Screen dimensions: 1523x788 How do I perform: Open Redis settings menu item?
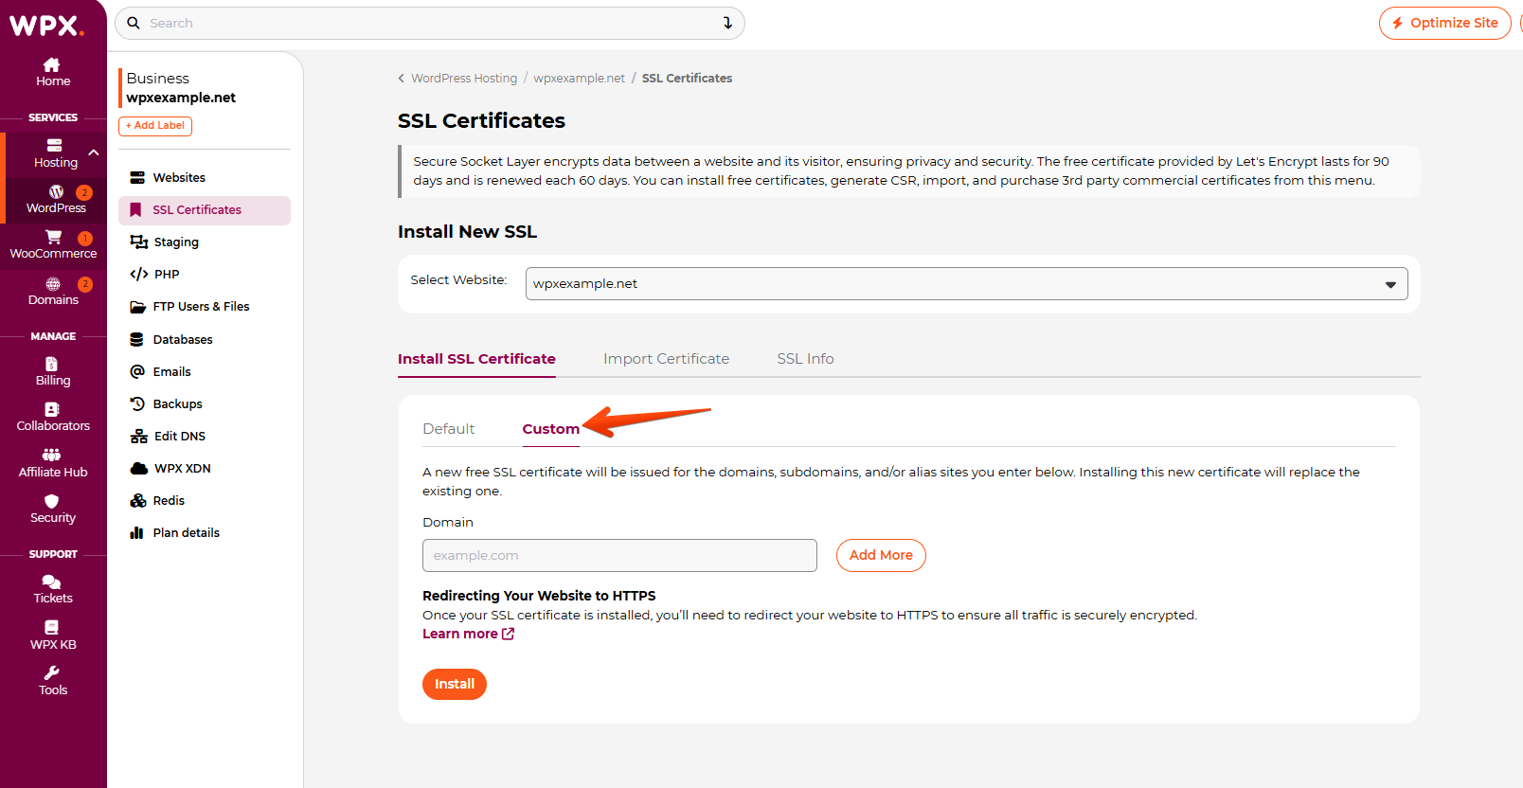169,501
